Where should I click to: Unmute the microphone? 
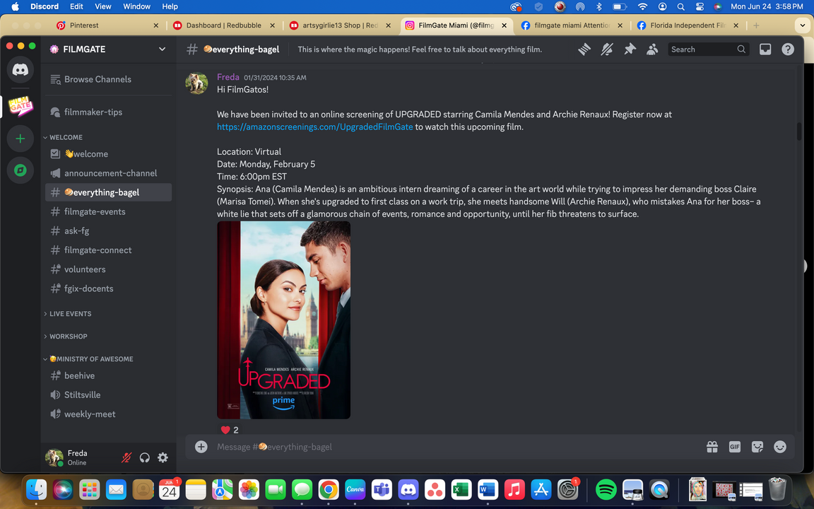coord(126,457)
